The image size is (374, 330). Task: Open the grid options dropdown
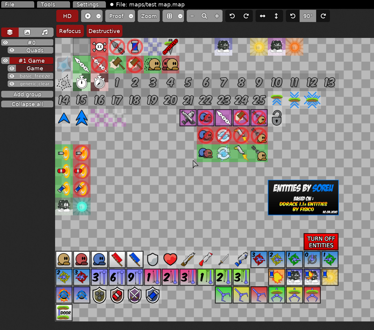[x=180, y=16]
